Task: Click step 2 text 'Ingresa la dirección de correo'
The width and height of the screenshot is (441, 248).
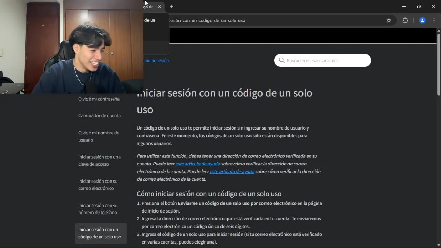Action: point(231,223)
